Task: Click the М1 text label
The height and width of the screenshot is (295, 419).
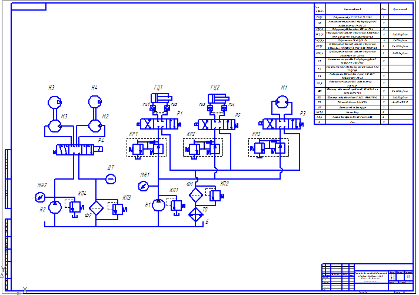Action: tap(284, 88)
